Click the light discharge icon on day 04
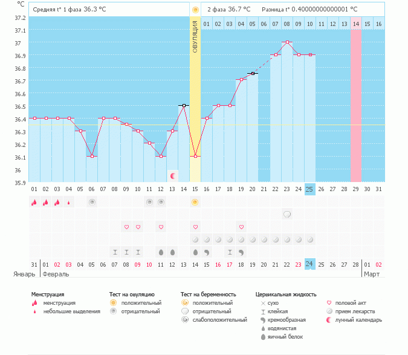Screen dimensions: 408x355 tap(69, 203)
